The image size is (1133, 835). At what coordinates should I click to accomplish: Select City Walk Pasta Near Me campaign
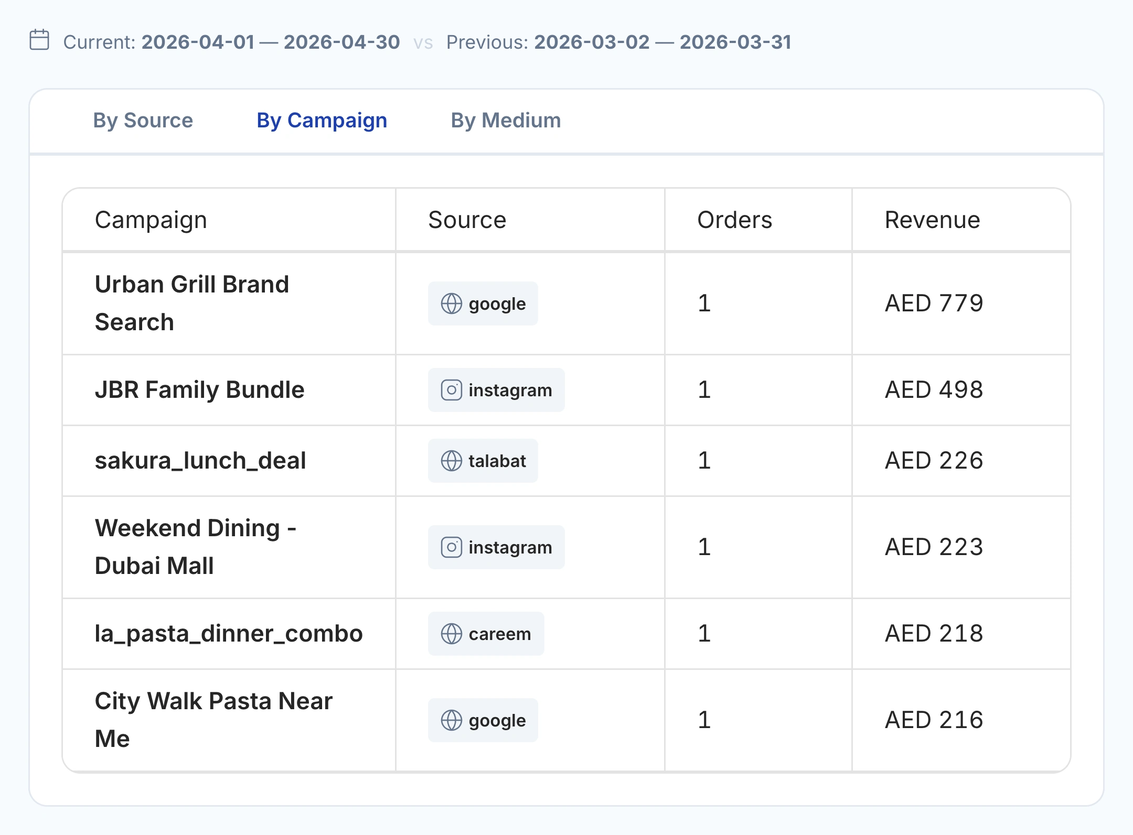213,720
